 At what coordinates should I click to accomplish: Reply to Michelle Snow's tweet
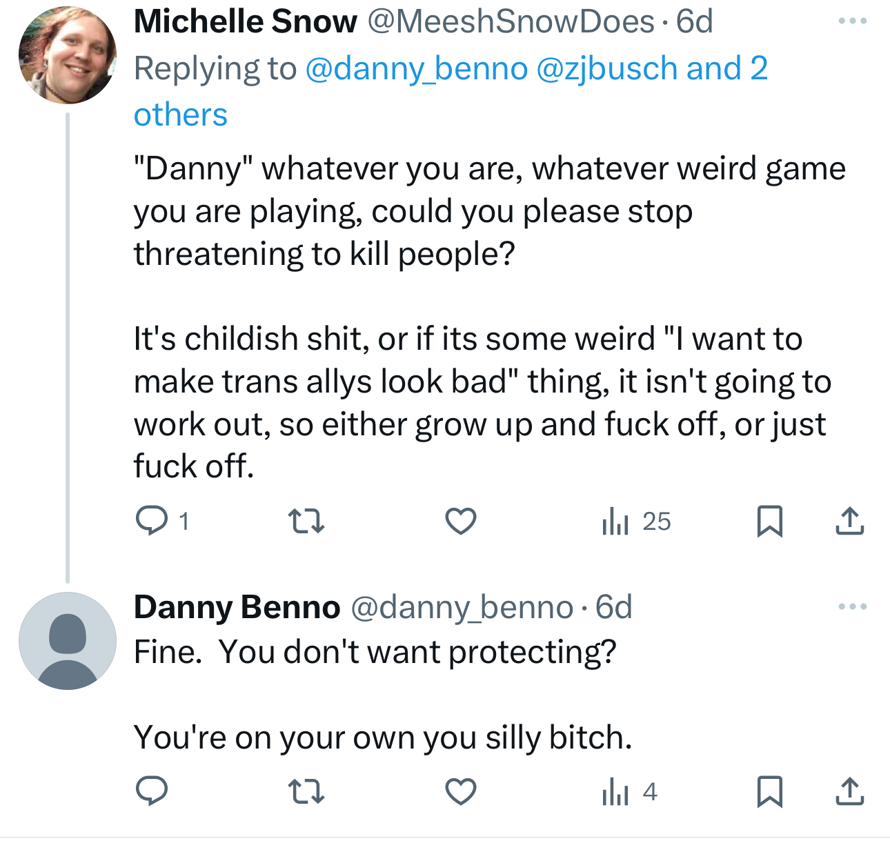pyautogui.click(x=152, y=521)
